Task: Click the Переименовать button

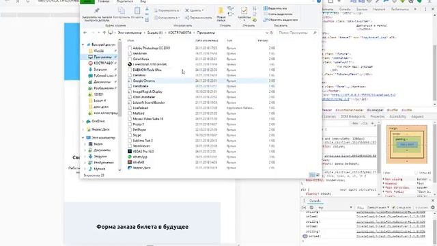Action: [x=198, y=18]
